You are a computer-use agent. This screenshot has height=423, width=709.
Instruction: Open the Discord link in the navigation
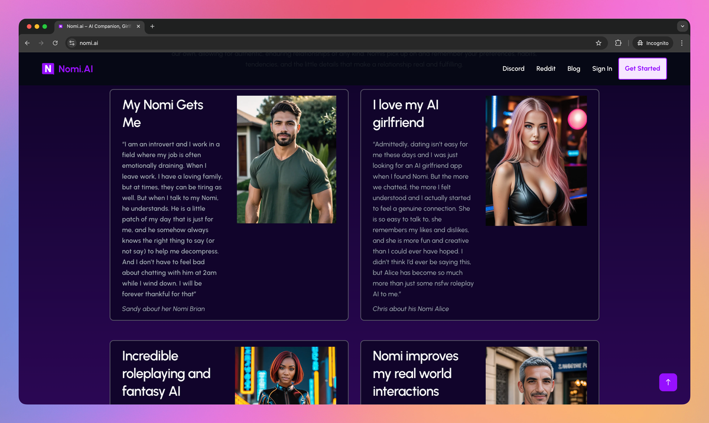click(x=513, y=69)
